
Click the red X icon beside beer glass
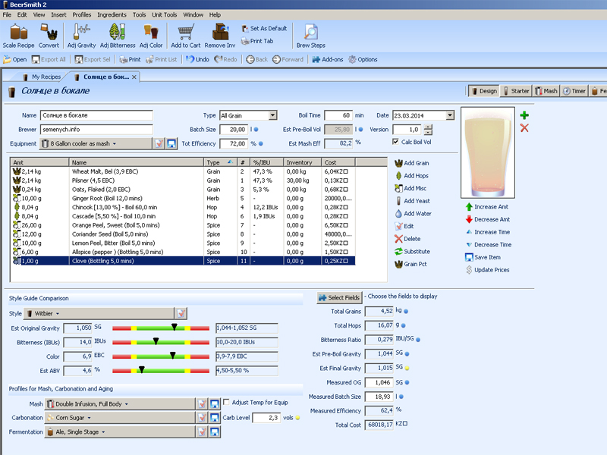pyautogui.click(x=524, y=128)
